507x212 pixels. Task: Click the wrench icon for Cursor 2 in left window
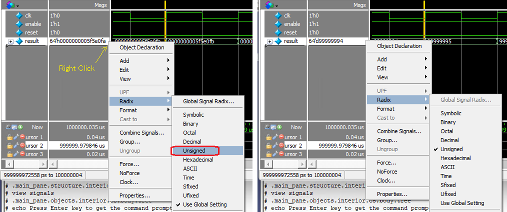16,146
